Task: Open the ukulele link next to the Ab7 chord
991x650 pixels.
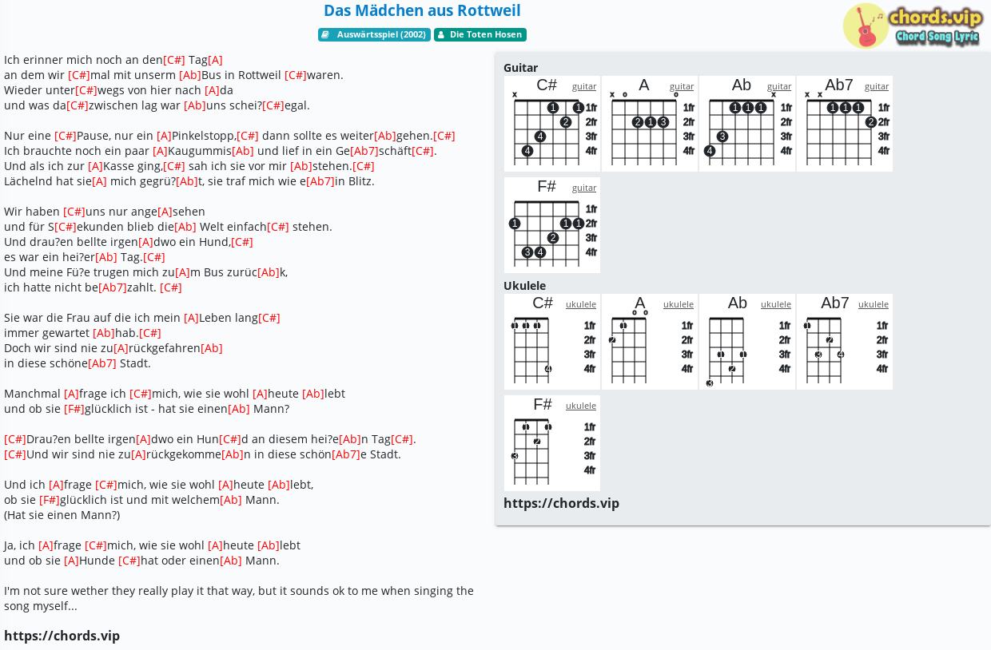Action: [874, 304]
